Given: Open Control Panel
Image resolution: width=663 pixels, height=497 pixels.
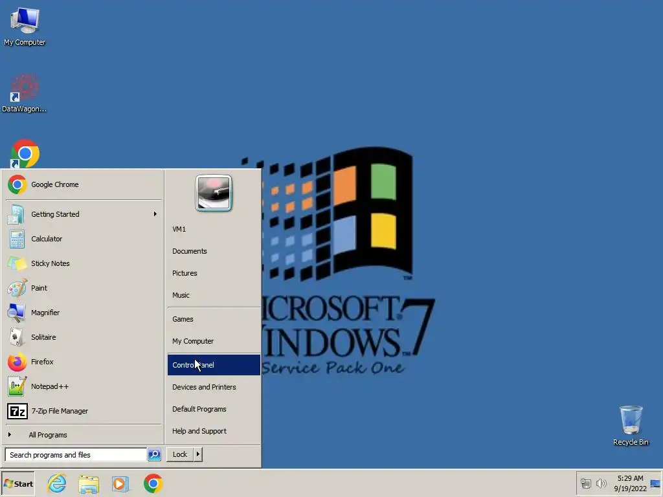Looking at the screenshot, I should (214, 365).
